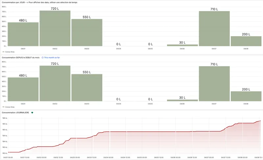Screen dimensions: 263x160
Task: Click the 196 kL y-axis label in JOURNALIERE chart
Action: click(5, 118)
